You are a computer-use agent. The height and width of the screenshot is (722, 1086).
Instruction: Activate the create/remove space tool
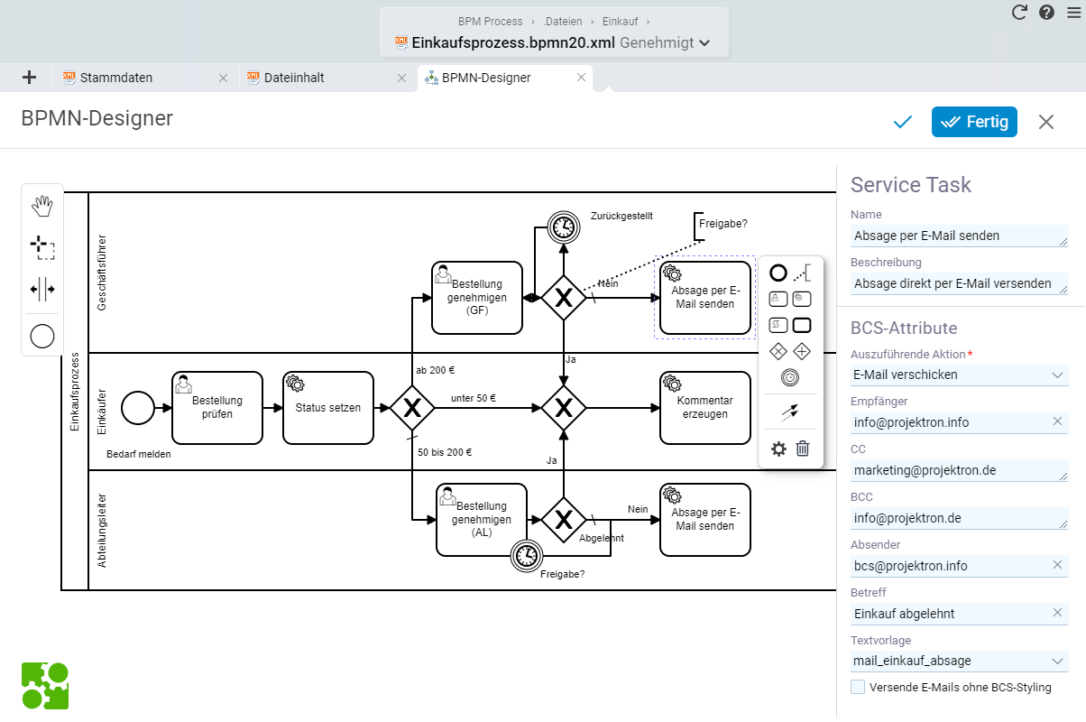pyautogui.click(x=42, y=290)
